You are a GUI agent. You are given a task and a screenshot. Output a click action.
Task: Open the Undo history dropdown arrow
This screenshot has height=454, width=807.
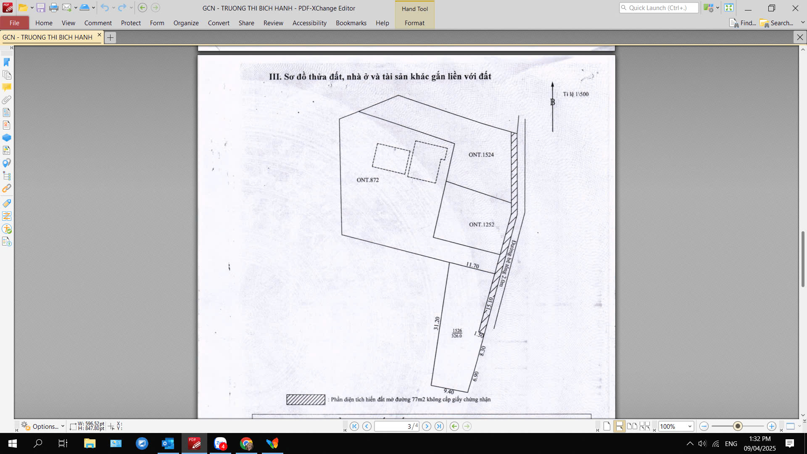point(113,8)
